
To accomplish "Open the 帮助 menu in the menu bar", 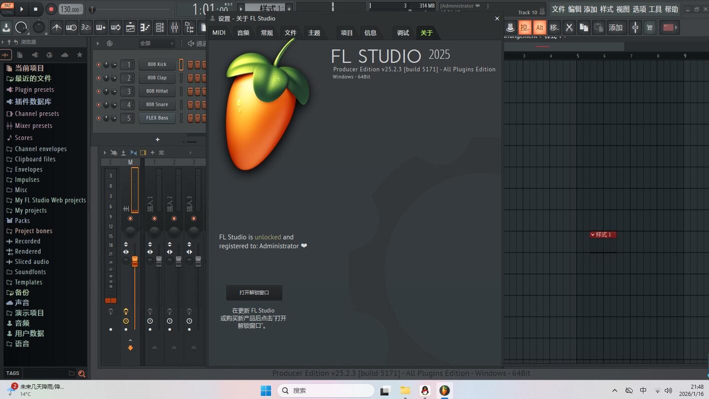I will click(x=671, y=9).
